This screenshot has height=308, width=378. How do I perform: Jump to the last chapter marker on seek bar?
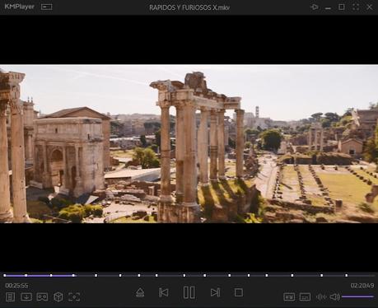point(347,275)
